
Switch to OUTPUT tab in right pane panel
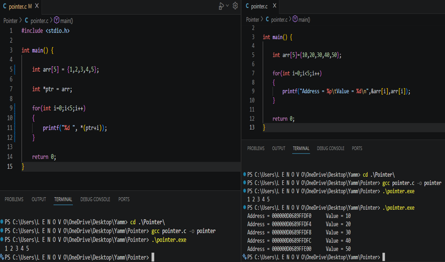click(x=279, y=148)
